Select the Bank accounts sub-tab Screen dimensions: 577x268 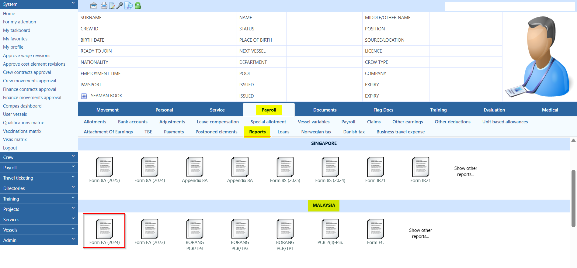click(x=133, y=122)
